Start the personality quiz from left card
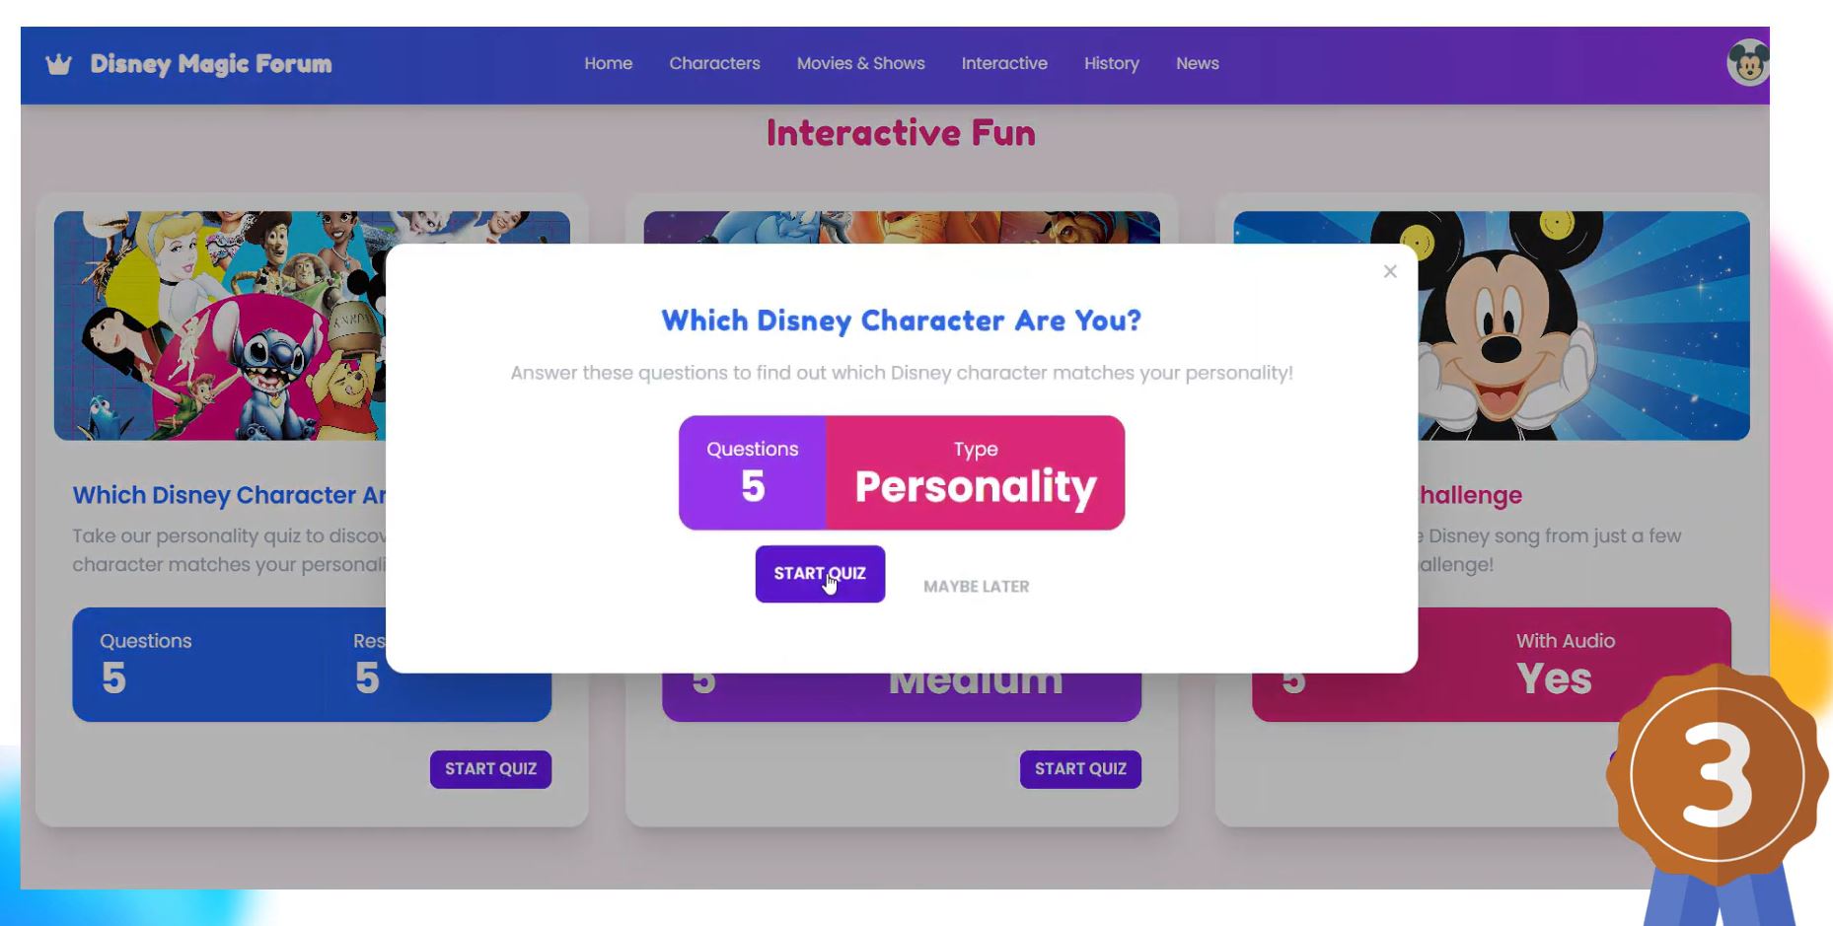The image size is (1833, 926). pyautogui.click(x=490, y=769)
